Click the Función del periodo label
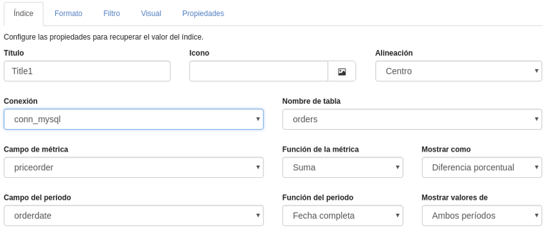The height and width of the screenshot is (231, 546). point(317,198)
